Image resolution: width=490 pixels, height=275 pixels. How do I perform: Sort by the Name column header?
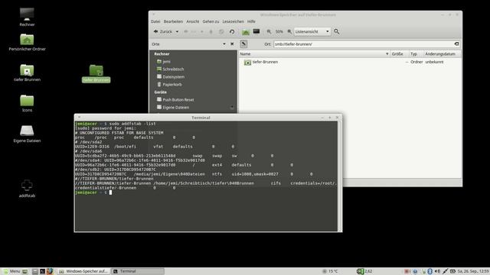tap(314, 54)
